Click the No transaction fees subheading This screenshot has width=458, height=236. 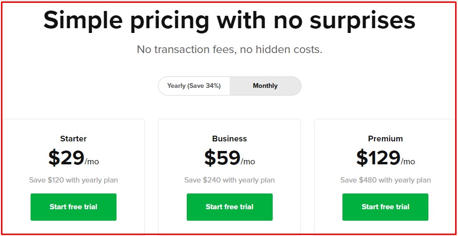tap(230, 49)
